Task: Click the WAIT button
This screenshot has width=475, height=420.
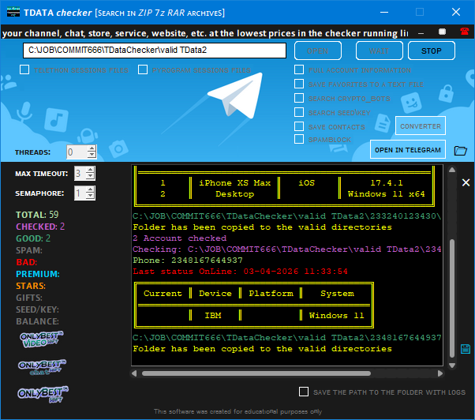Action: coord(380,51)
